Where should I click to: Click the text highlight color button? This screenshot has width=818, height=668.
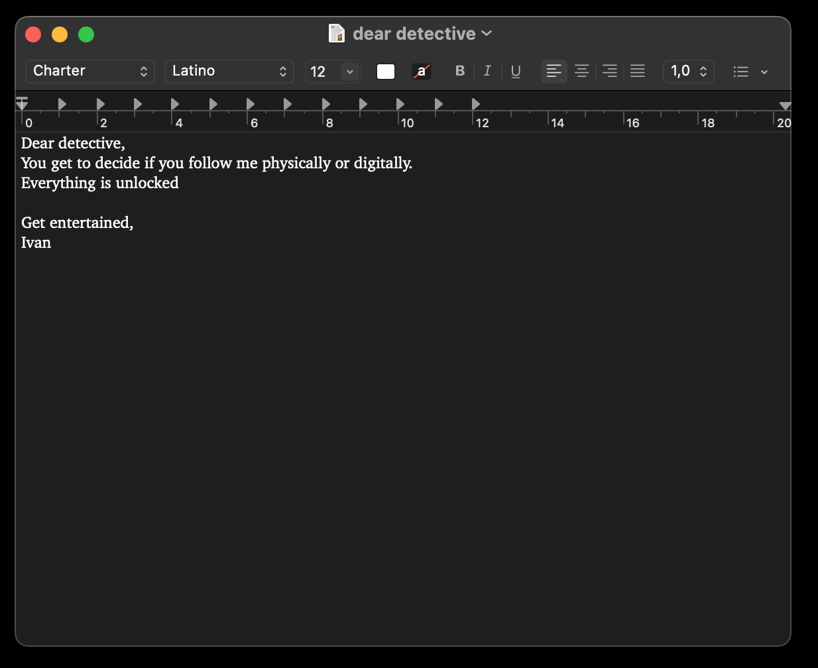(422, 72)
